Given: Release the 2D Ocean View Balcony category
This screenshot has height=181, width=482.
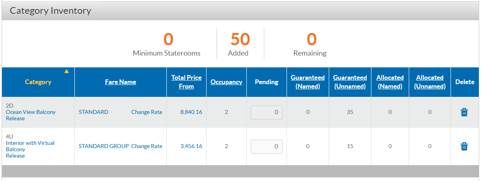Looking at the screenshot, I should (x=15, y=119).
